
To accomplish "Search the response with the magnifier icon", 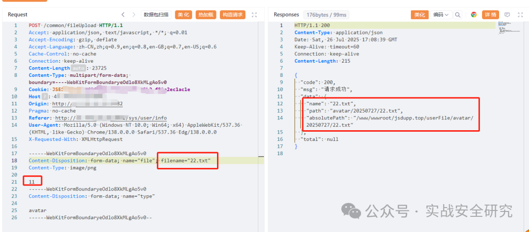I will [457, 15].
